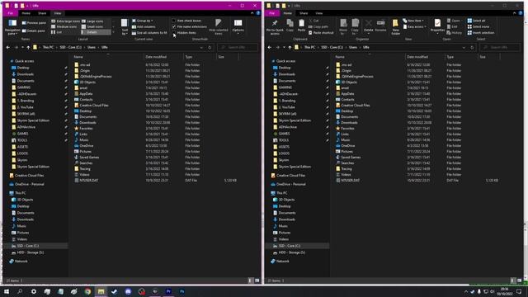This screenshot has width=528, height=297.
Task: Open Share tab in right window
Action: 304,13
